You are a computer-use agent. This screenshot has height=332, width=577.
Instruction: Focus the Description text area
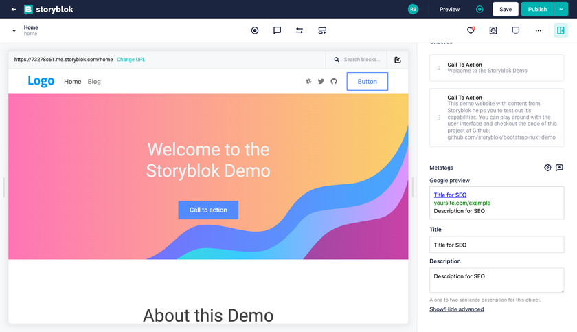point(497,280)
